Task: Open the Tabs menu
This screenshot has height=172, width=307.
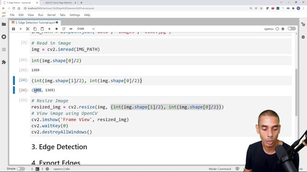Action: click(x=62, y=15)
